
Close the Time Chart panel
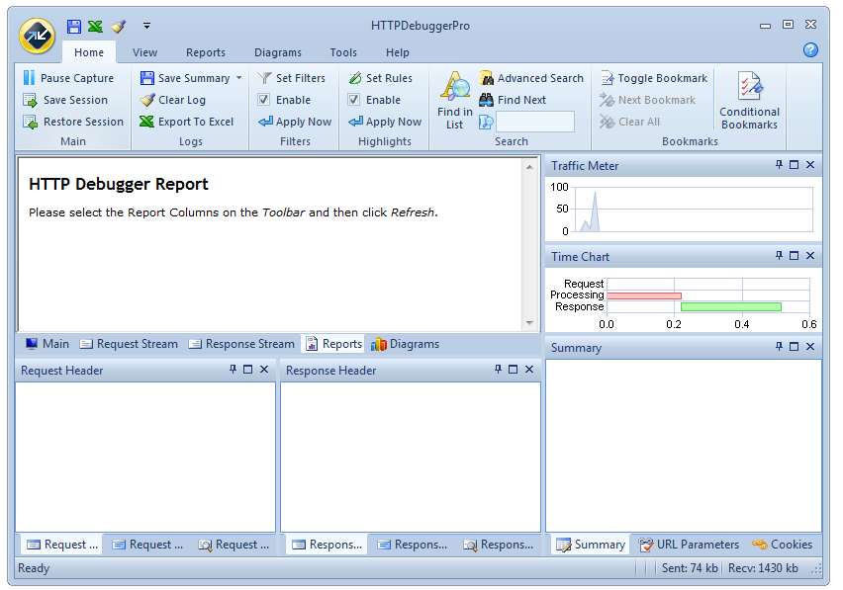click(810, 256)
